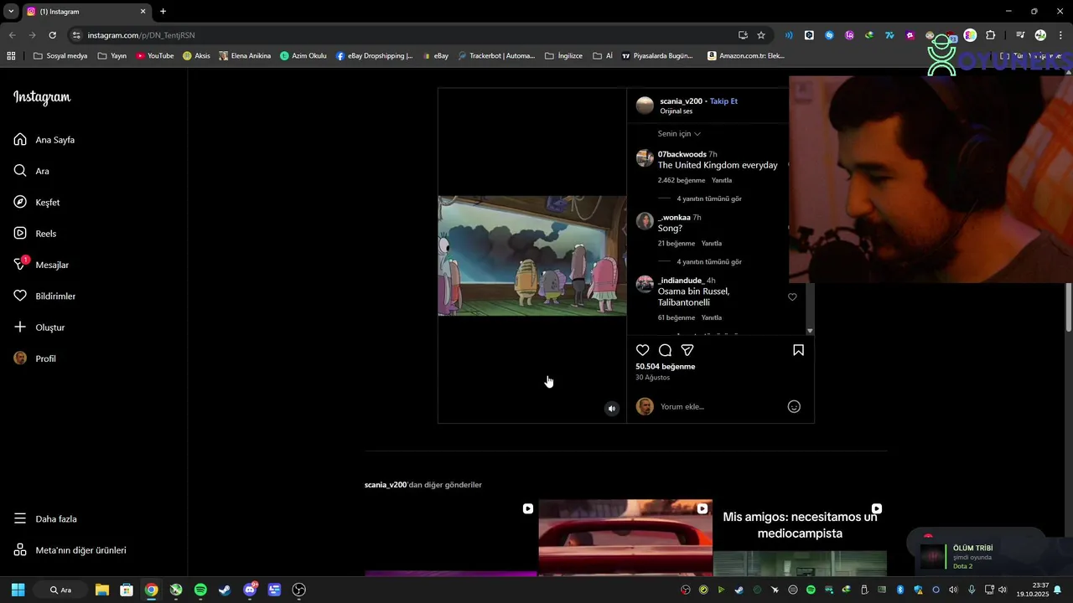Image resolution: width=1073 pixels, height=603 pixels.
Task: Open Reels from the sidebar
Action: [35, 234]
